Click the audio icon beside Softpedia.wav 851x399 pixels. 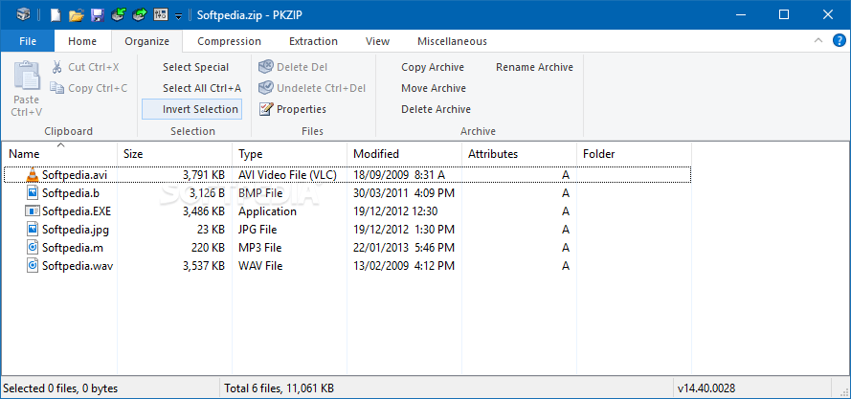coord(33,266)
